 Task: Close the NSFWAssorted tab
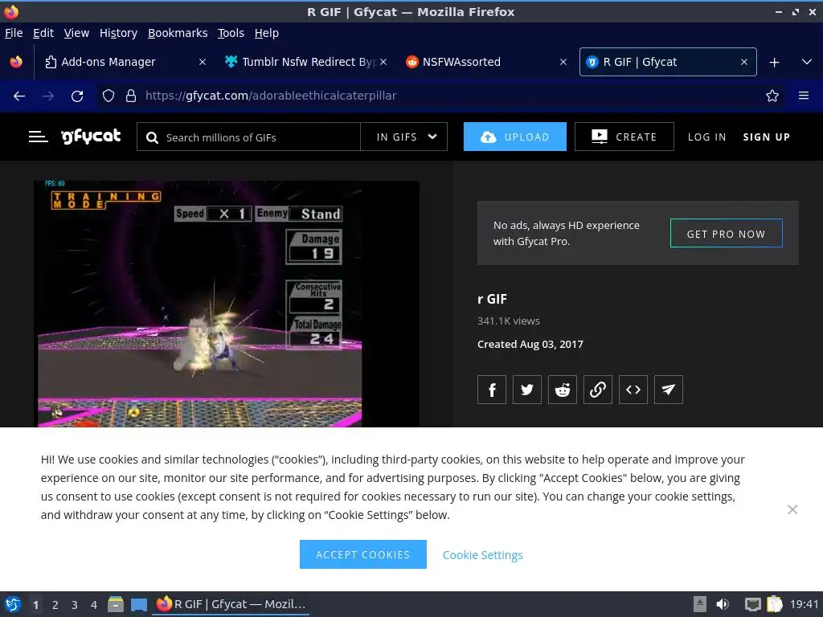pos(563,62)
